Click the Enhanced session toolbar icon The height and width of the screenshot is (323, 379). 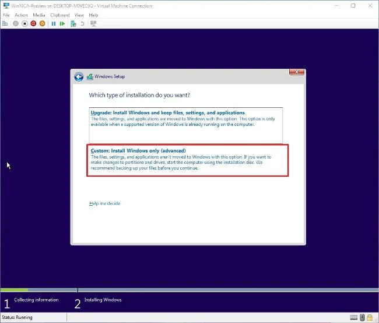93,24
